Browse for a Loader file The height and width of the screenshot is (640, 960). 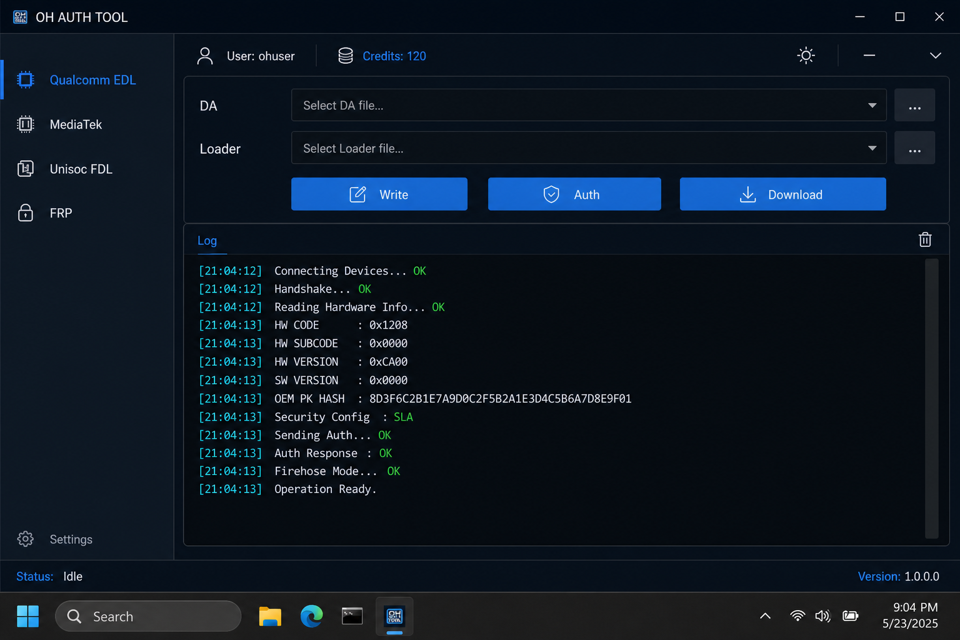click(x=915, y=148)
